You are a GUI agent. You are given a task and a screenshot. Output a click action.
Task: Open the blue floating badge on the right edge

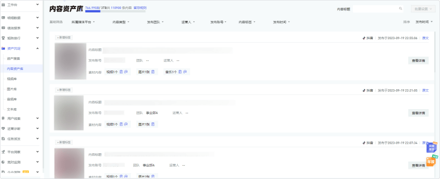pyautogui.click(x=432, y=148)
